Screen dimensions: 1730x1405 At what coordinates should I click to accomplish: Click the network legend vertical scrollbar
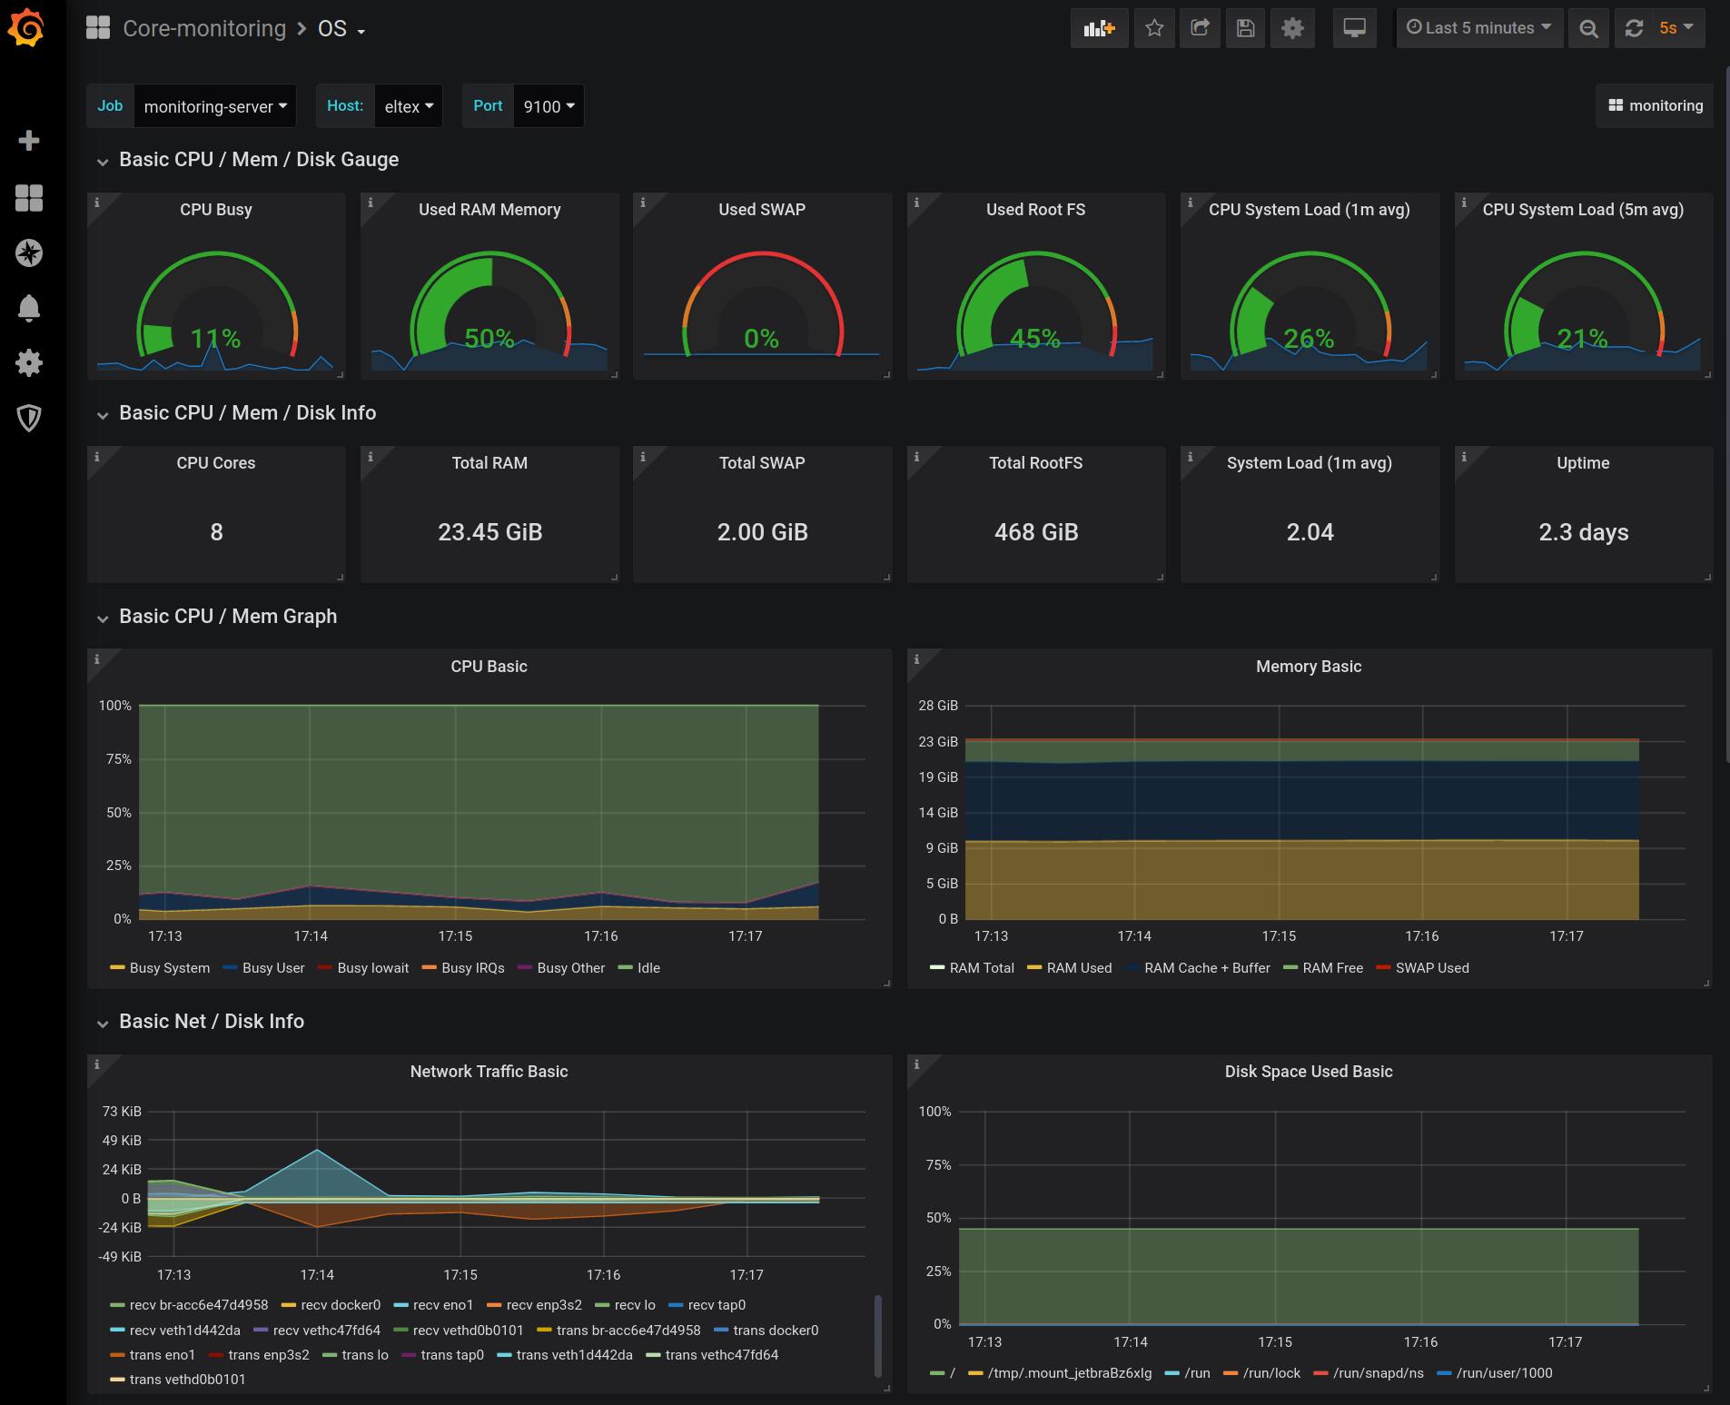point(877,1335)
